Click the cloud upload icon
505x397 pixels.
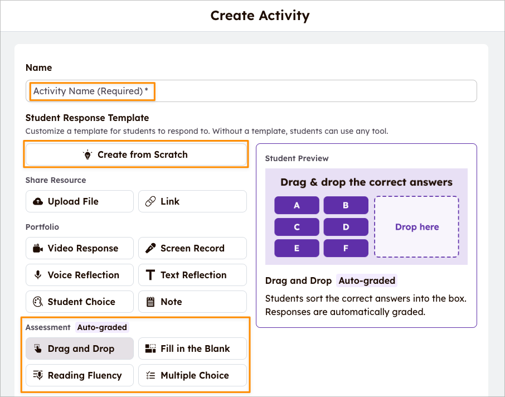(x=38, y=201)
